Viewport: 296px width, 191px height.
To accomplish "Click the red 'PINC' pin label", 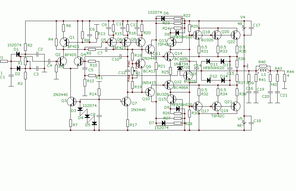I will pyautogui.click(x=129, y=64).
